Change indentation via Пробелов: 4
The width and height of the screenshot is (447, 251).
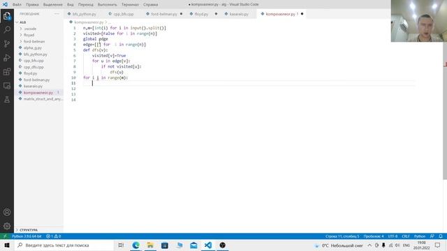tap(374, 236)
